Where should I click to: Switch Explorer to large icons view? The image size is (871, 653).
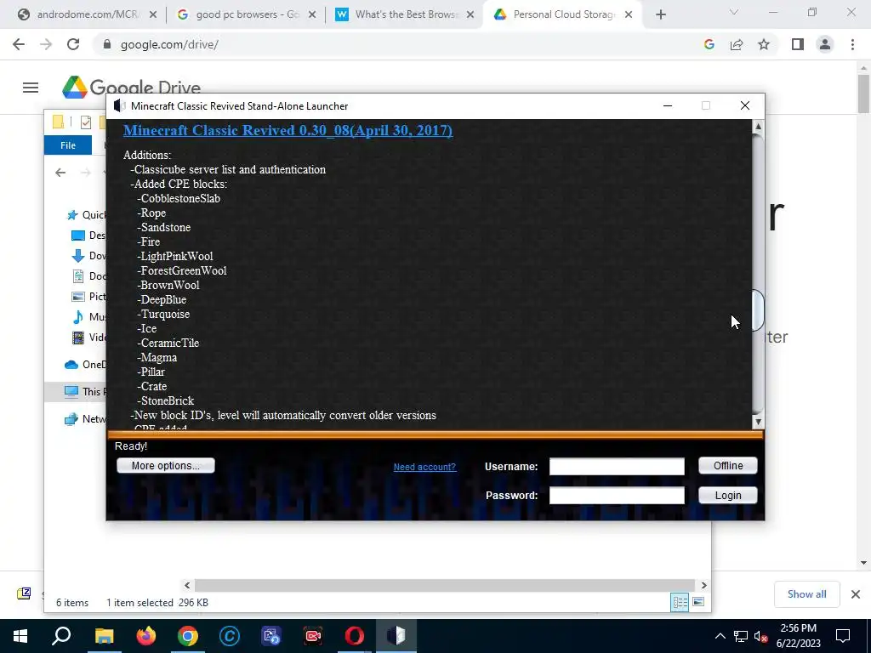coord(698,602)
